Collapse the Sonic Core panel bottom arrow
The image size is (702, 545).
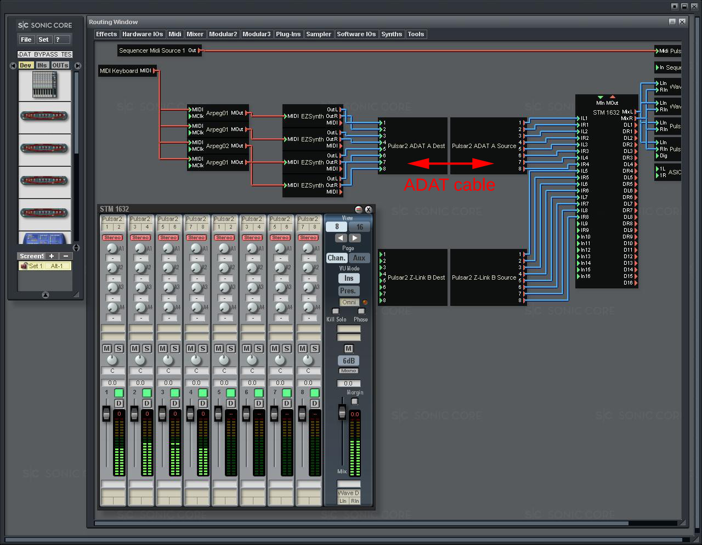coord(46,295)
